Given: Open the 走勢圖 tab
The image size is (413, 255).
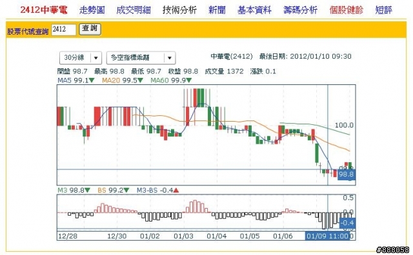Looking at the screenshot, I should tap(92, 10).
